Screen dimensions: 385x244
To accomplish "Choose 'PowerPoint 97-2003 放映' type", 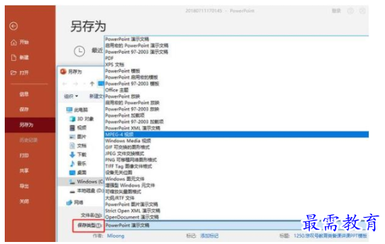I will coord(132,109).
